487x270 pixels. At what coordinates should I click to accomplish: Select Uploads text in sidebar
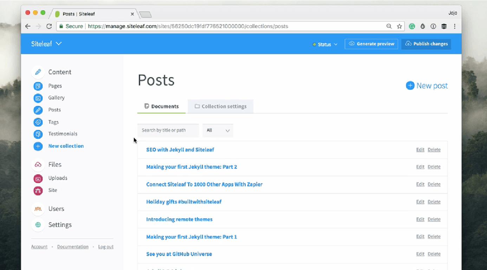point(58,178)
